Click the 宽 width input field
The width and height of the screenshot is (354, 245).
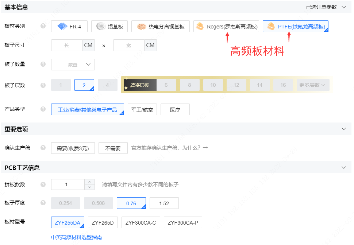pyautogui.click(x=129, y=45)
